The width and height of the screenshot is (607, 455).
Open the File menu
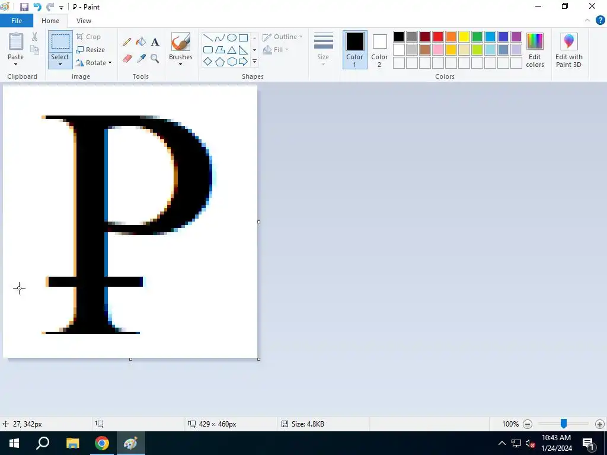[x=17, y=21]
